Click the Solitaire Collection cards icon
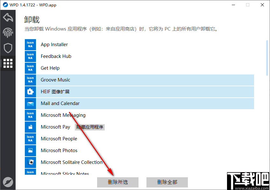Viewport: 270px width, 190px height. (30, 162)
